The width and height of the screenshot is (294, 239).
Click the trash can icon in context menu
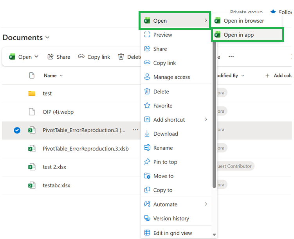click(147, 91)
